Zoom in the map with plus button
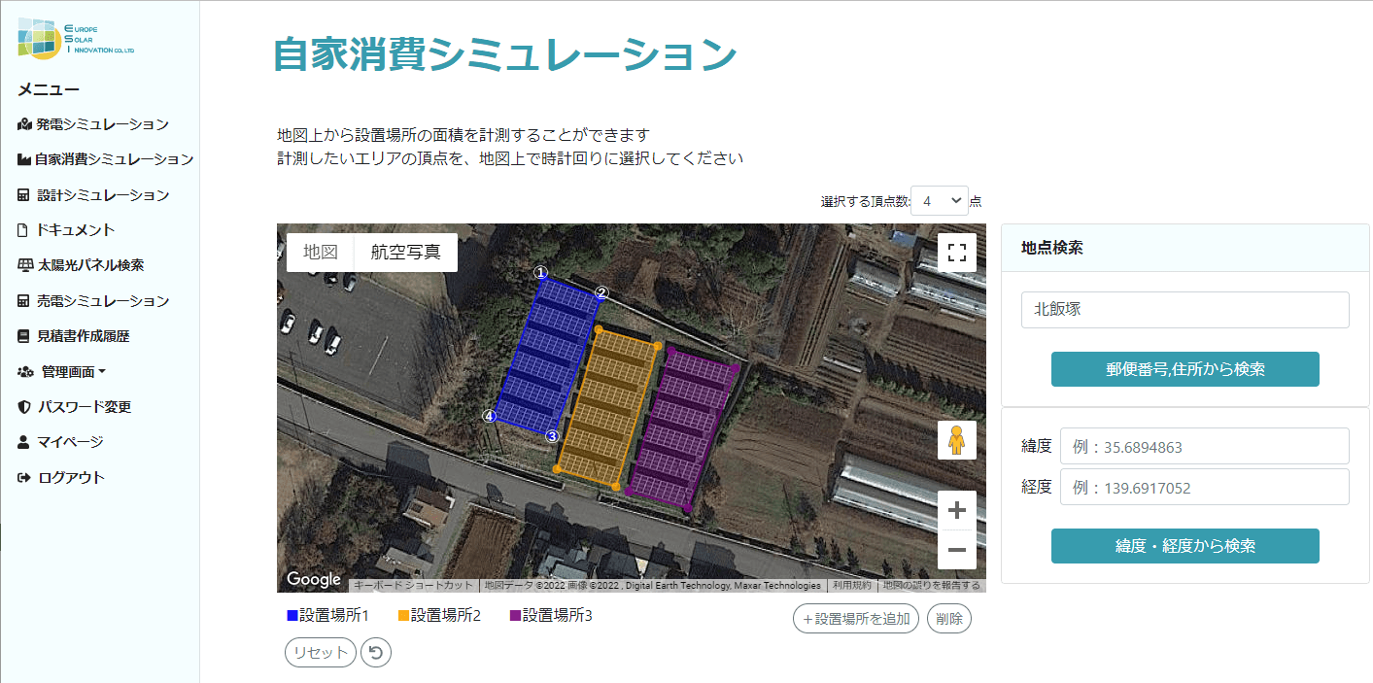Image resolution: width=1373 pixels, height=683 pixels. pos(956,510)
